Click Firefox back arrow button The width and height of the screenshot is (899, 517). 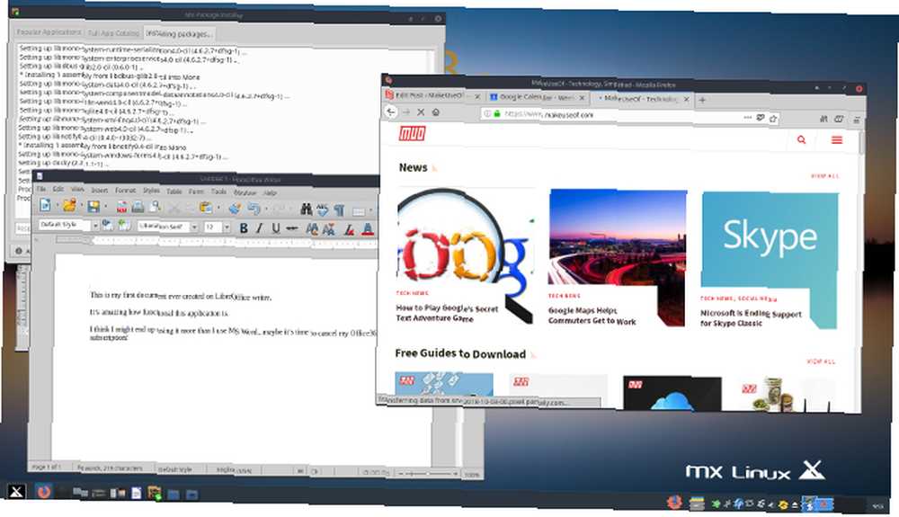click(391, 111)
